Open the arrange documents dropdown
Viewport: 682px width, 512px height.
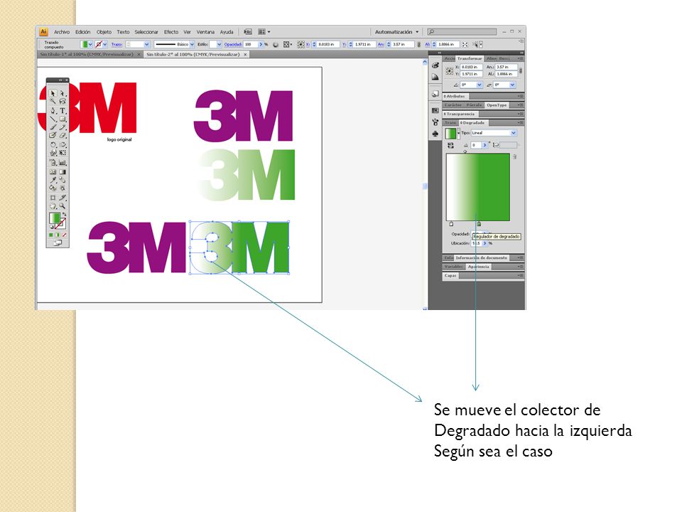pyautogui.click(x=264, y=32)
